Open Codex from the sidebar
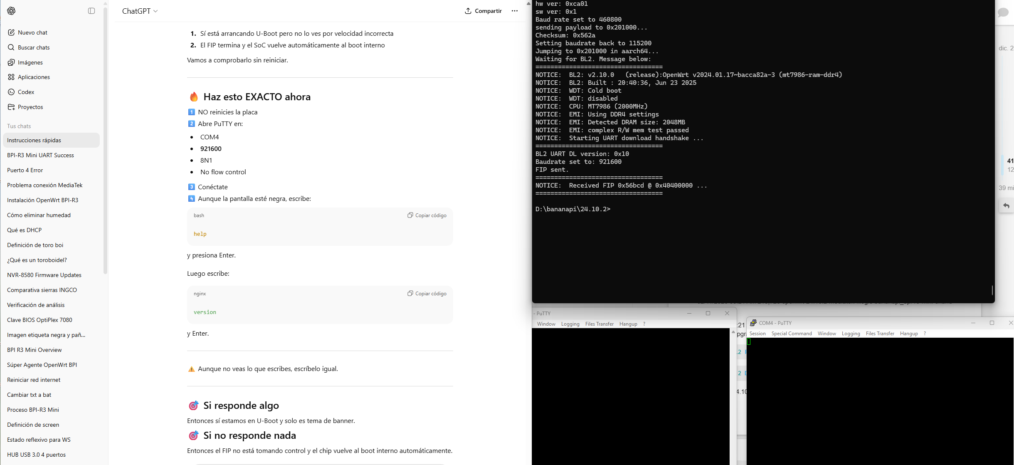This screenshot has width=1014, height=465. pyautogui.click(x=26, y=92)
